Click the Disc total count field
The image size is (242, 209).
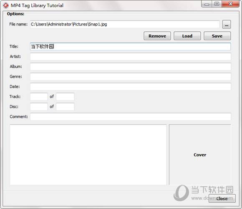click(65, 107)
